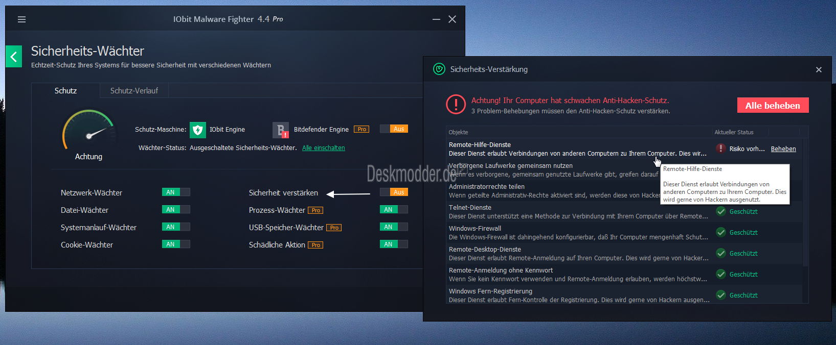Click green checkmark for Windows-Firewall row
836x345 pixels.
721,232
